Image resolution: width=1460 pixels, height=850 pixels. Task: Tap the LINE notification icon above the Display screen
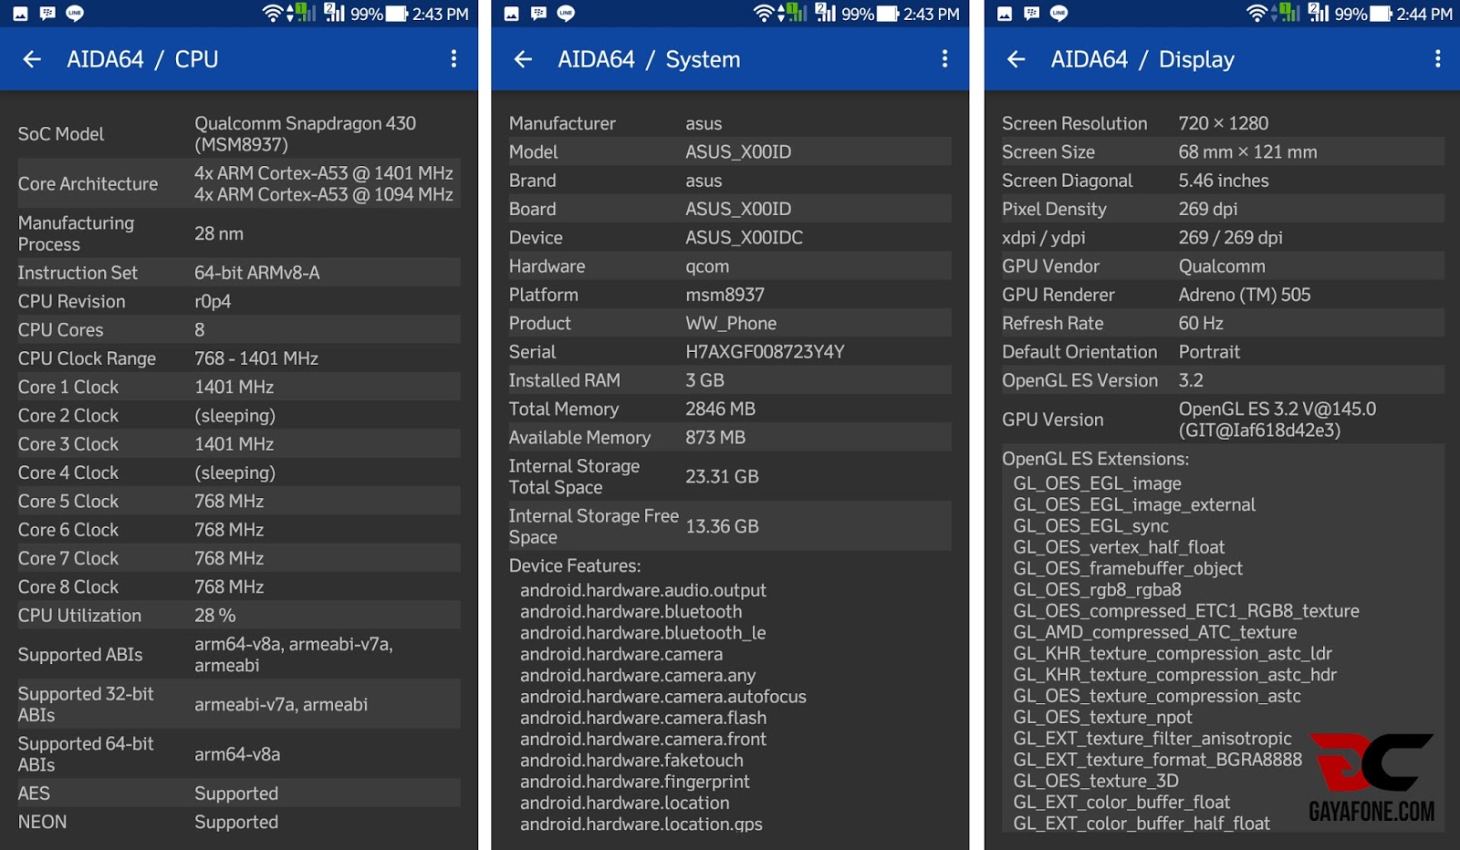click(x=1058, y=14)
